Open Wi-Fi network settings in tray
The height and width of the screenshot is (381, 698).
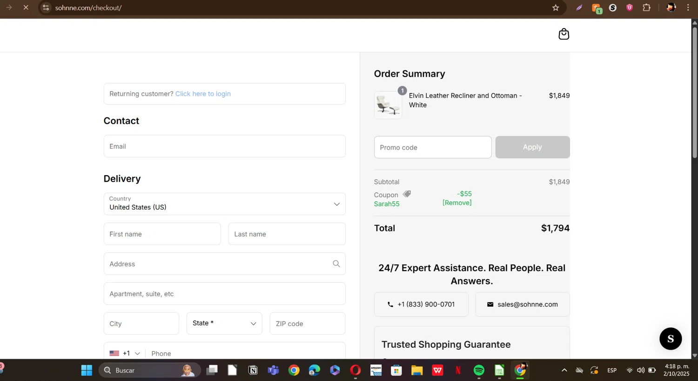point(630,370)
